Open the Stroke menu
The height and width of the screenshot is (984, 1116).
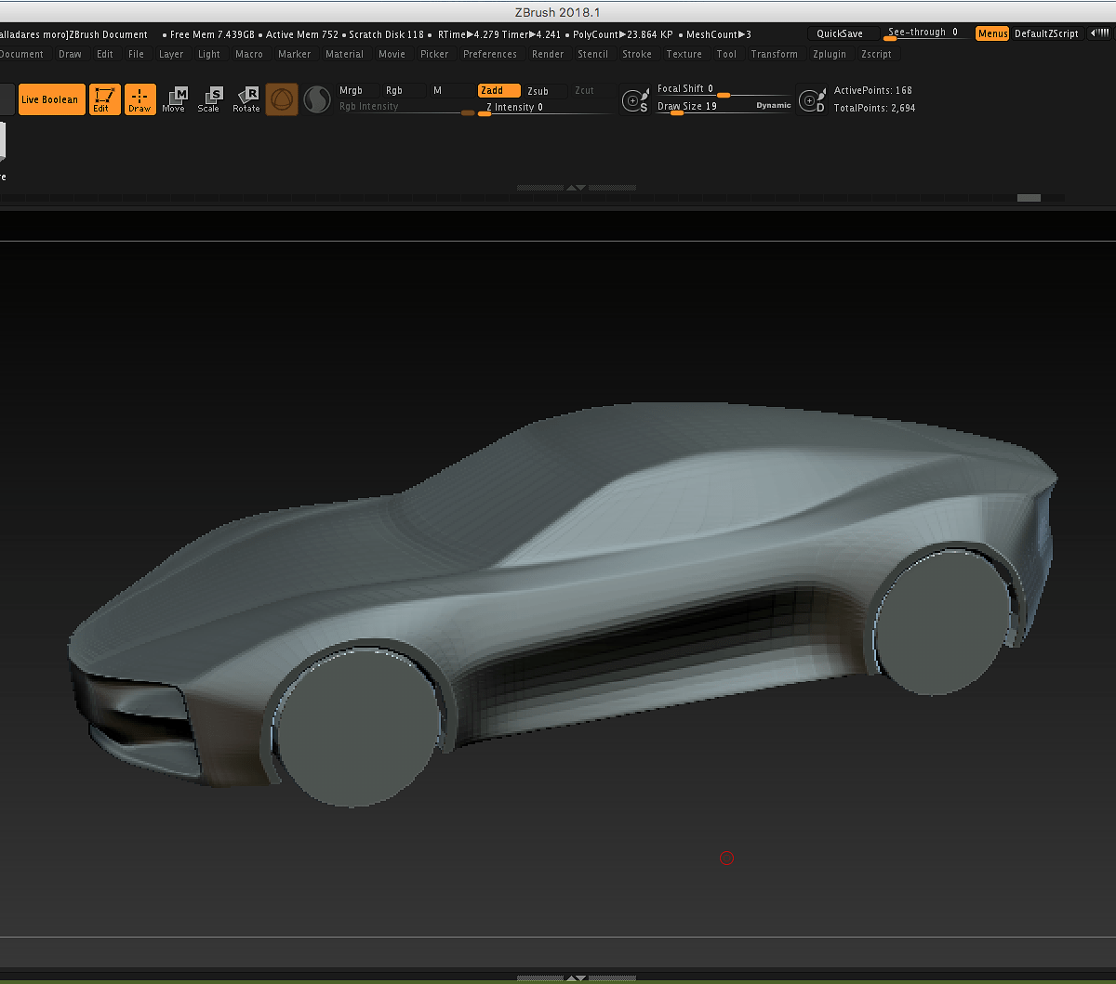tap(637, 54)
